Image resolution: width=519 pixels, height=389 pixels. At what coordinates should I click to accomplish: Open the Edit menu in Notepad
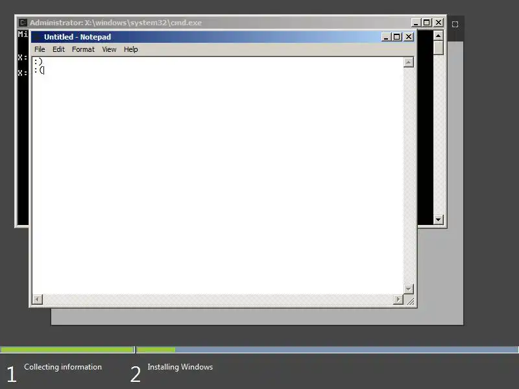[x=58, y=49]
